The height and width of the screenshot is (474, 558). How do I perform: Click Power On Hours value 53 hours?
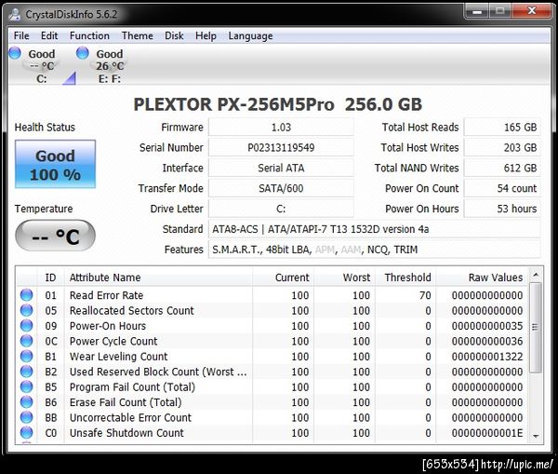coord(502,209)
